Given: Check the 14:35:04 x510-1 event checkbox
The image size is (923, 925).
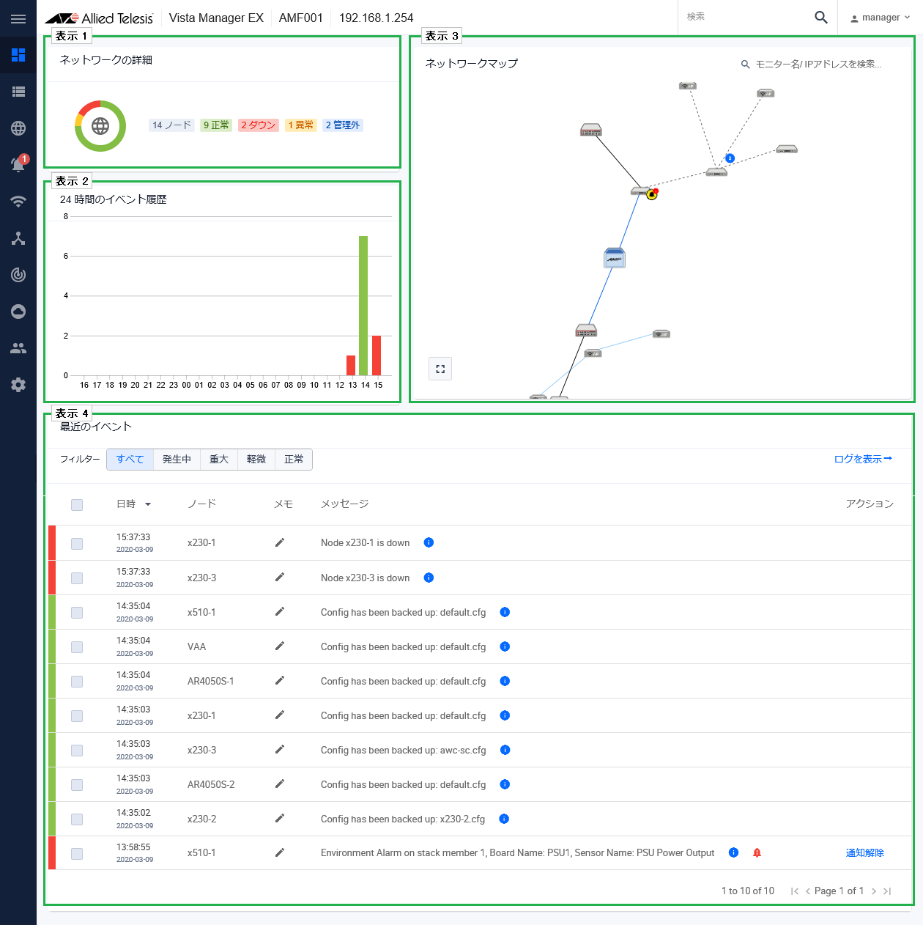Looking at the screenshot, I should pos(77,613).
